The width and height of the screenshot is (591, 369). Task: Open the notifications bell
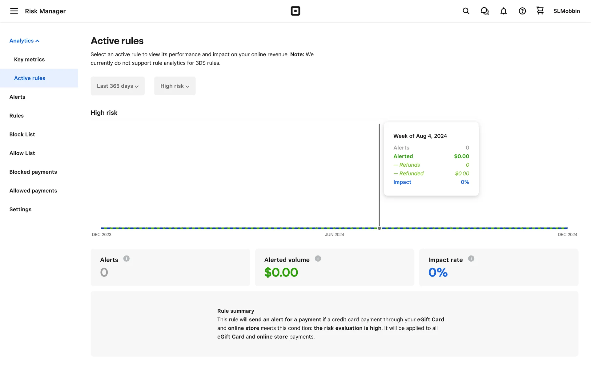click(503, 11)
